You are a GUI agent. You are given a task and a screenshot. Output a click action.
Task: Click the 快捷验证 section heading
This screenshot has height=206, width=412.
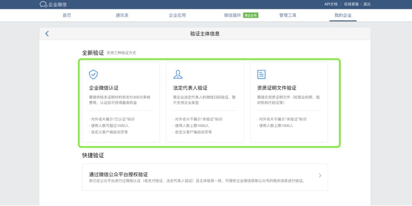pos(93,155)
